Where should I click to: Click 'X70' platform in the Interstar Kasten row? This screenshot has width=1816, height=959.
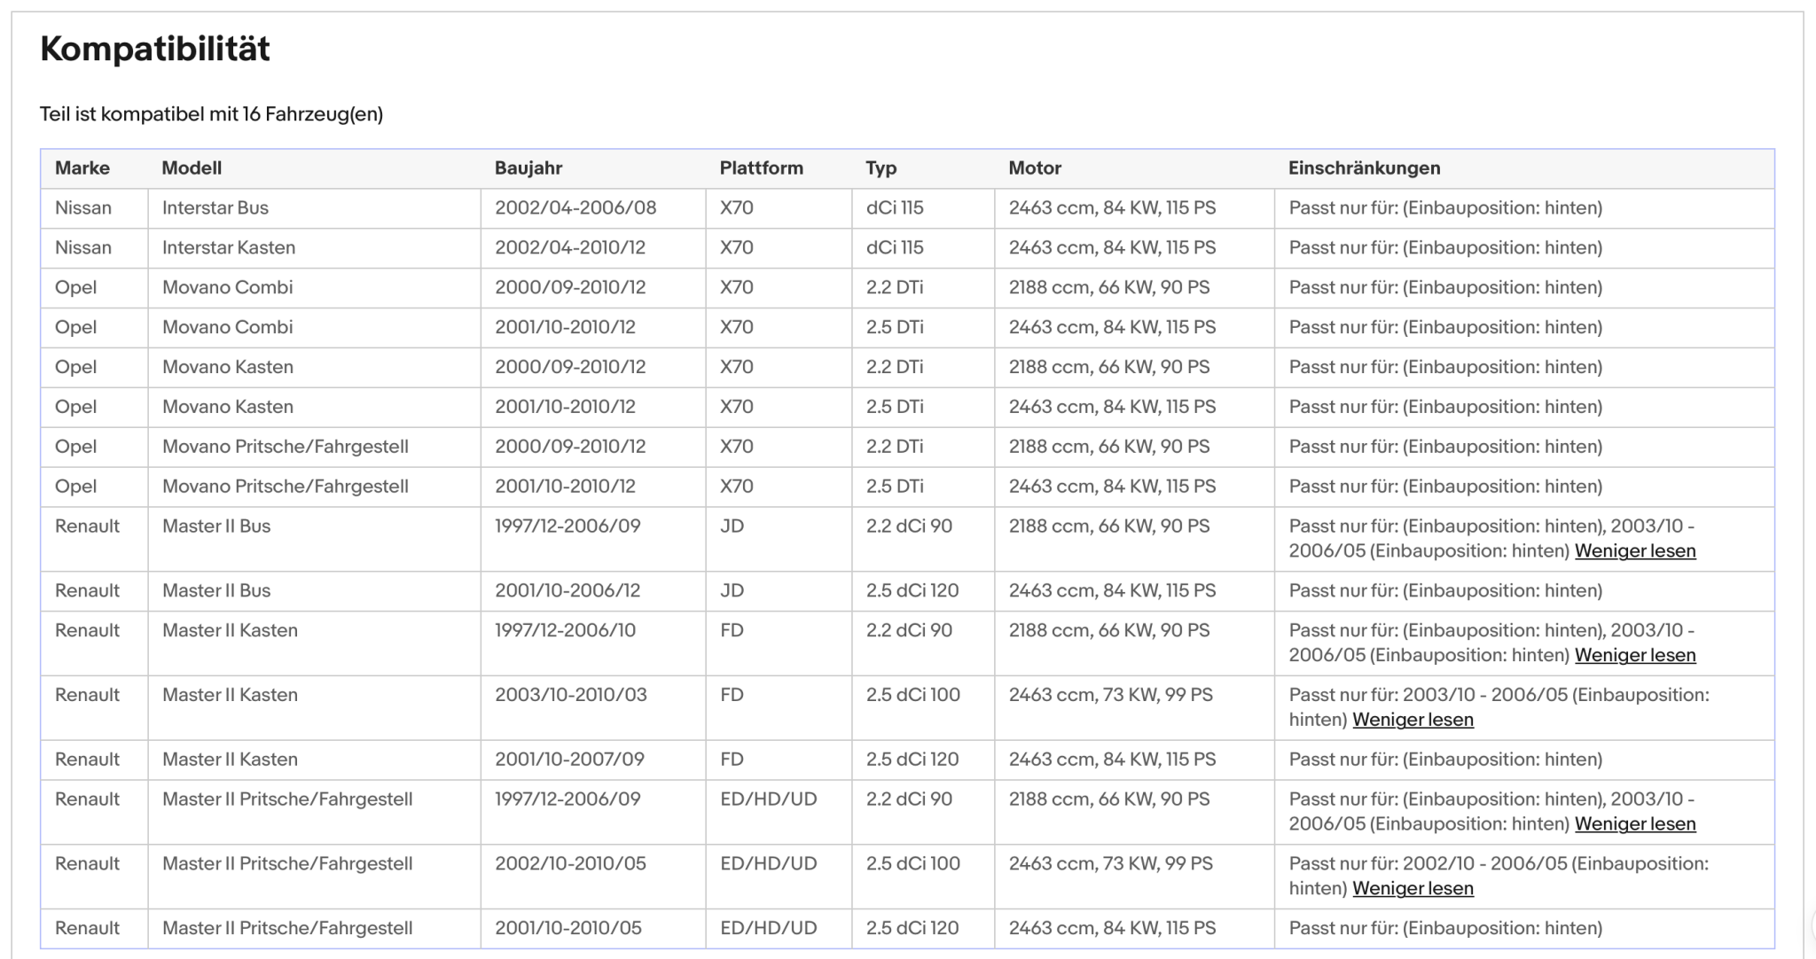tap(737, 248)
